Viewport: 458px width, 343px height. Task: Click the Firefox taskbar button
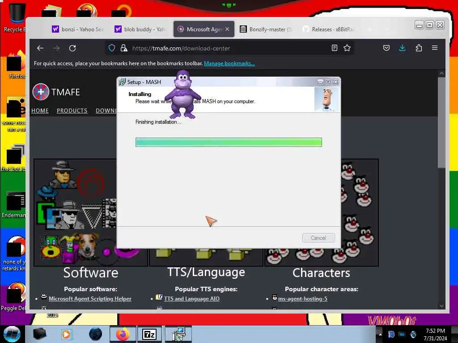[123, 334]
